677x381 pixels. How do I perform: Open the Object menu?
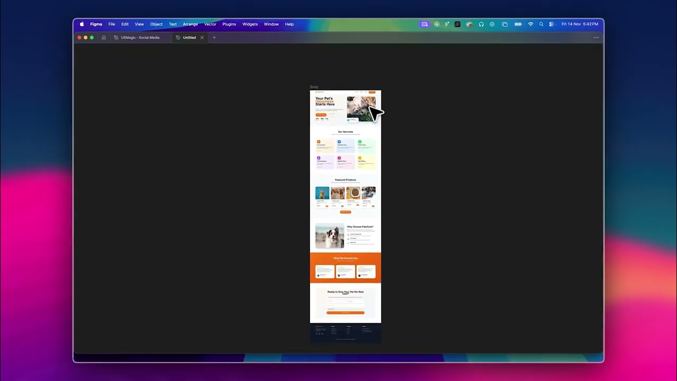pyautogui.click(x=156, y=24)
